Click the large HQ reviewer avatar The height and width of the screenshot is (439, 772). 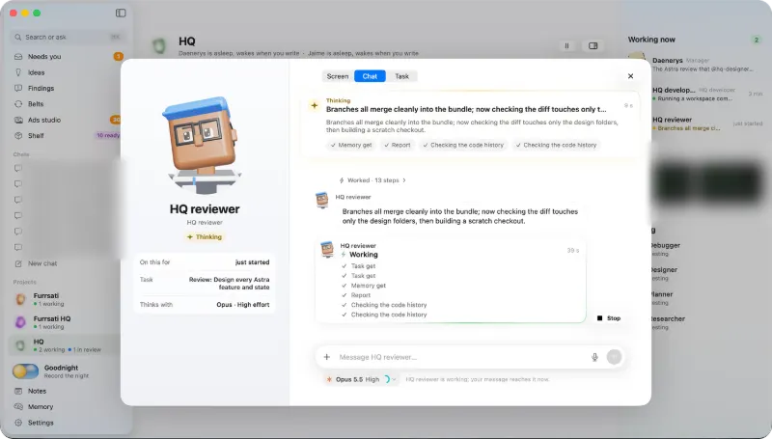(203, 145)
